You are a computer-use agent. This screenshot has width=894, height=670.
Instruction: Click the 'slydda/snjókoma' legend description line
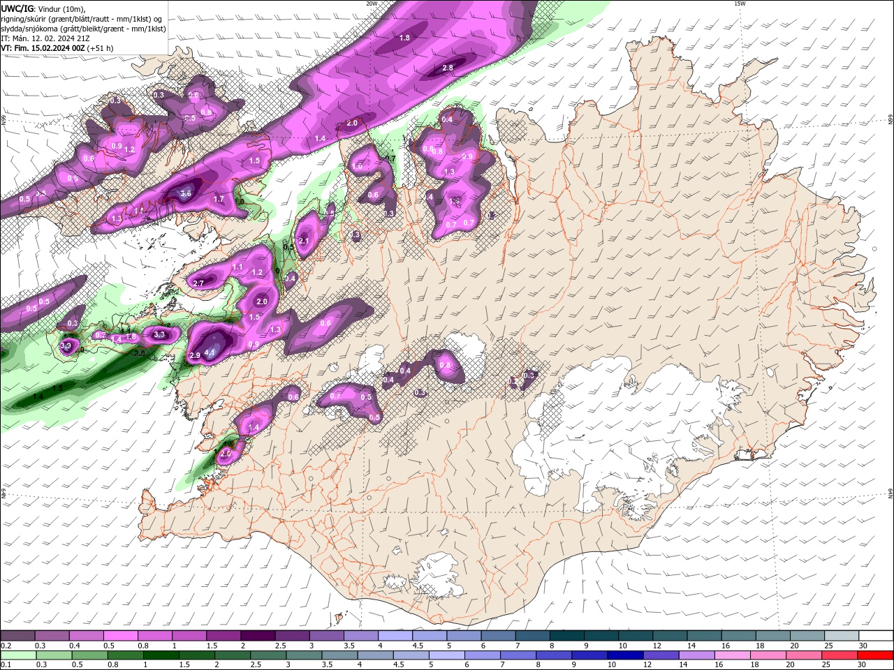[x=83, y=29]
